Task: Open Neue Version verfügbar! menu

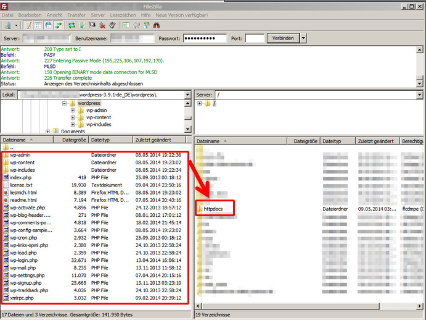Action: (x=181, y=15)
